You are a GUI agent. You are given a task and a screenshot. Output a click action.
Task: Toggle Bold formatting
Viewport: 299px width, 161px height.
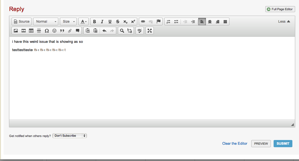(x=94, y=22)
